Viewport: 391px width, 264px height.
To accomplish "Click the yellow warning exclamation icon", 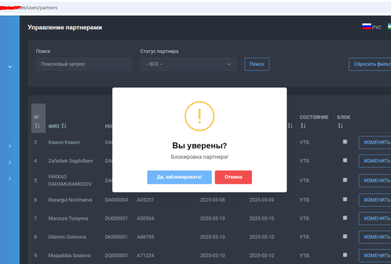I will pyautogui.click(x=199, y=116).
